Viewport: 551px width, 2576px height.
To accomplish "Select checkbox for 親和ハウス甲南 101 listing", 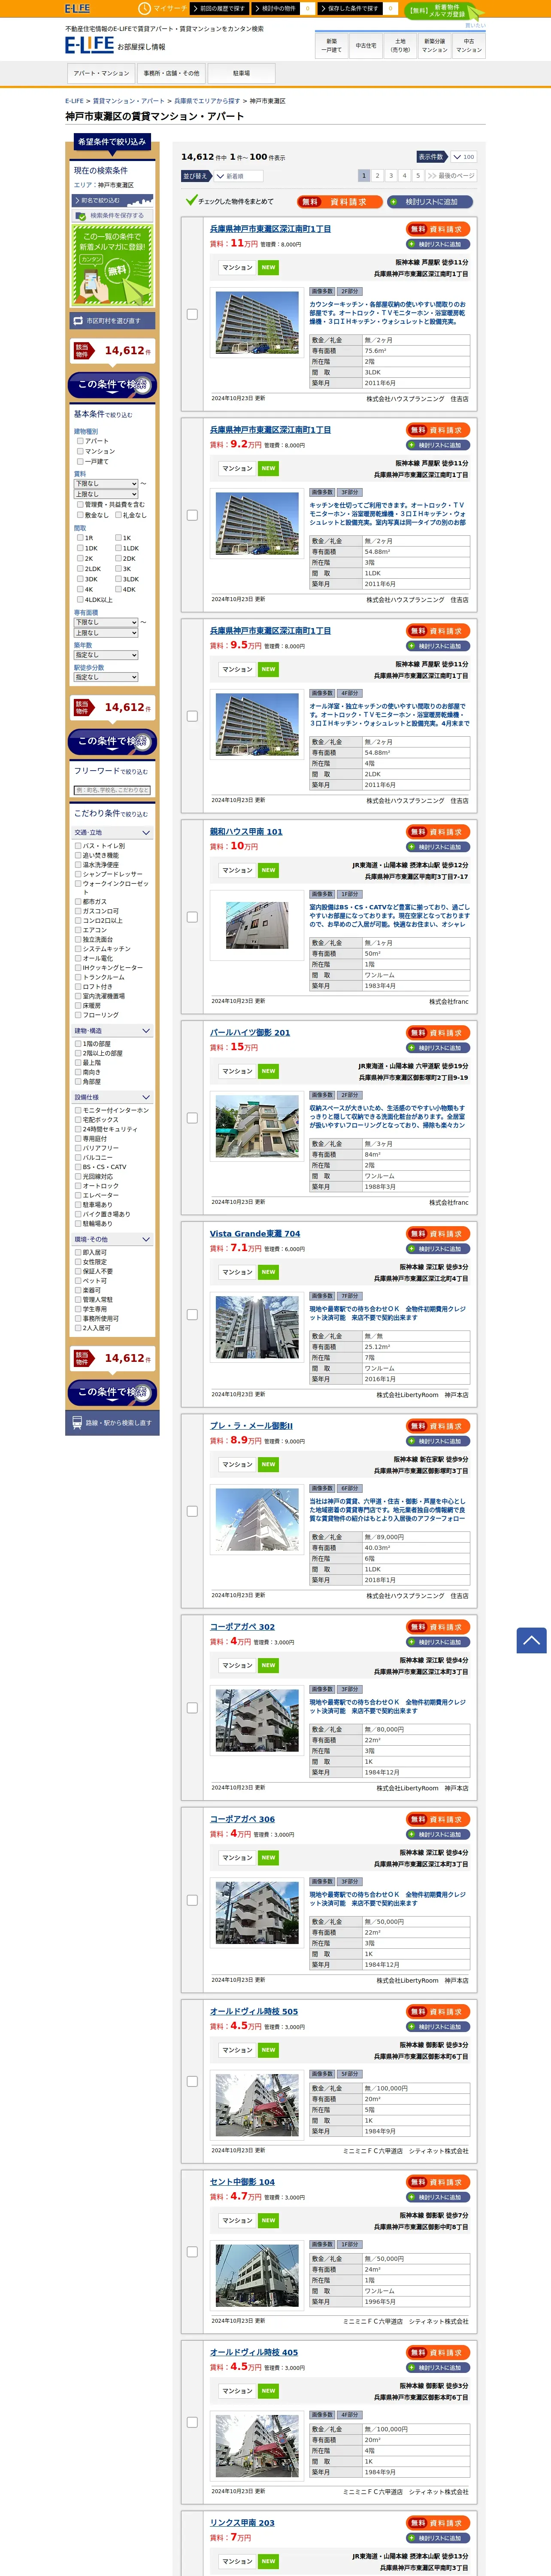I will [x=192, y=917].
